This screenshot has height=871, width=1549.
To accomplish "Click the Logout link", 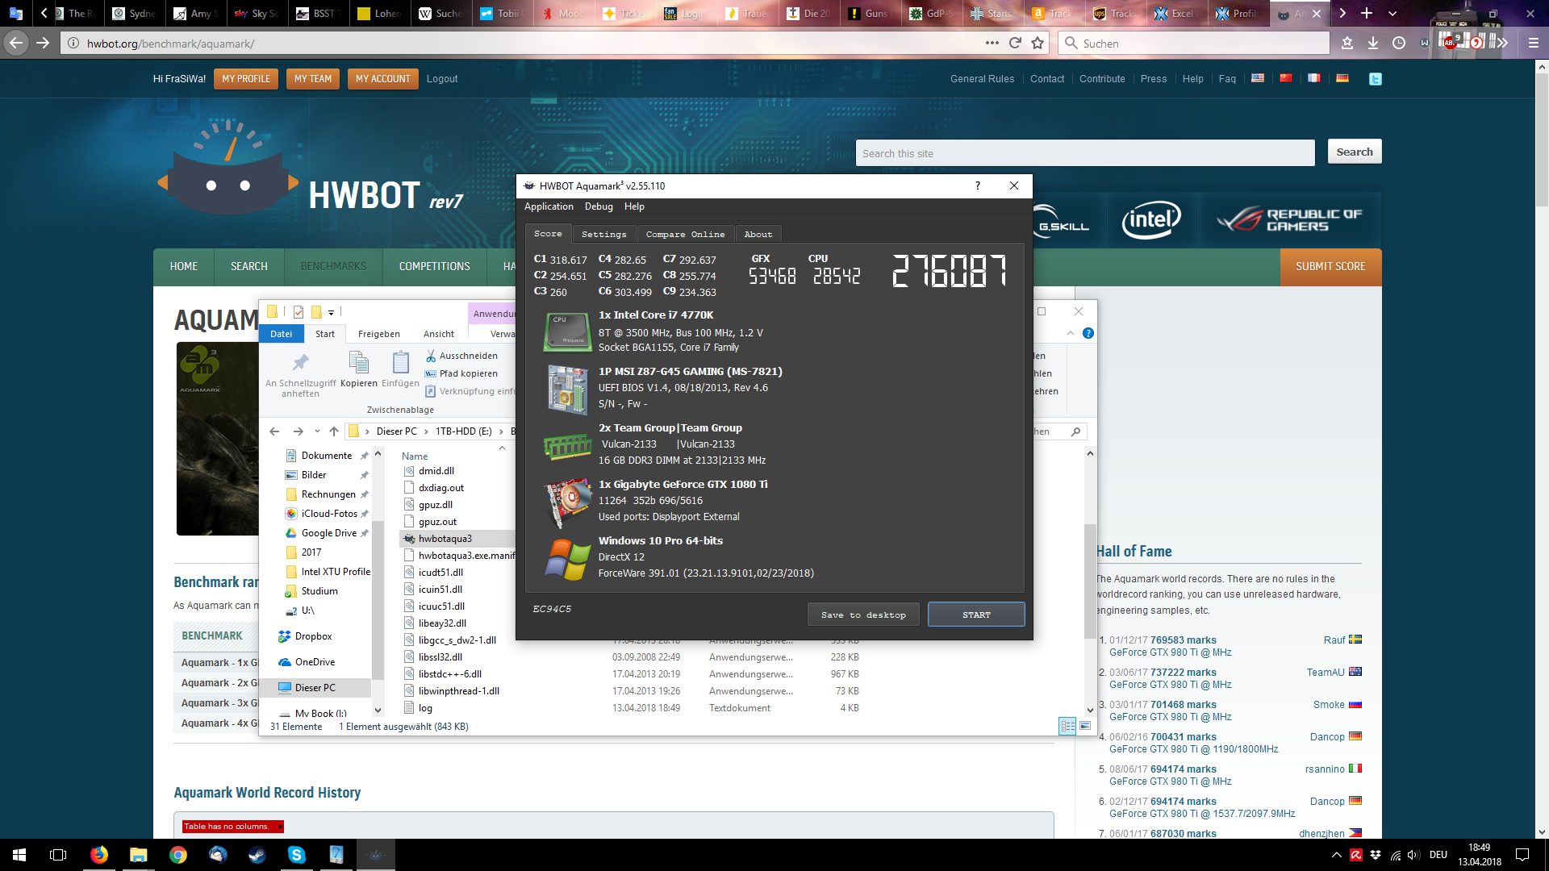I will (442, 79).
